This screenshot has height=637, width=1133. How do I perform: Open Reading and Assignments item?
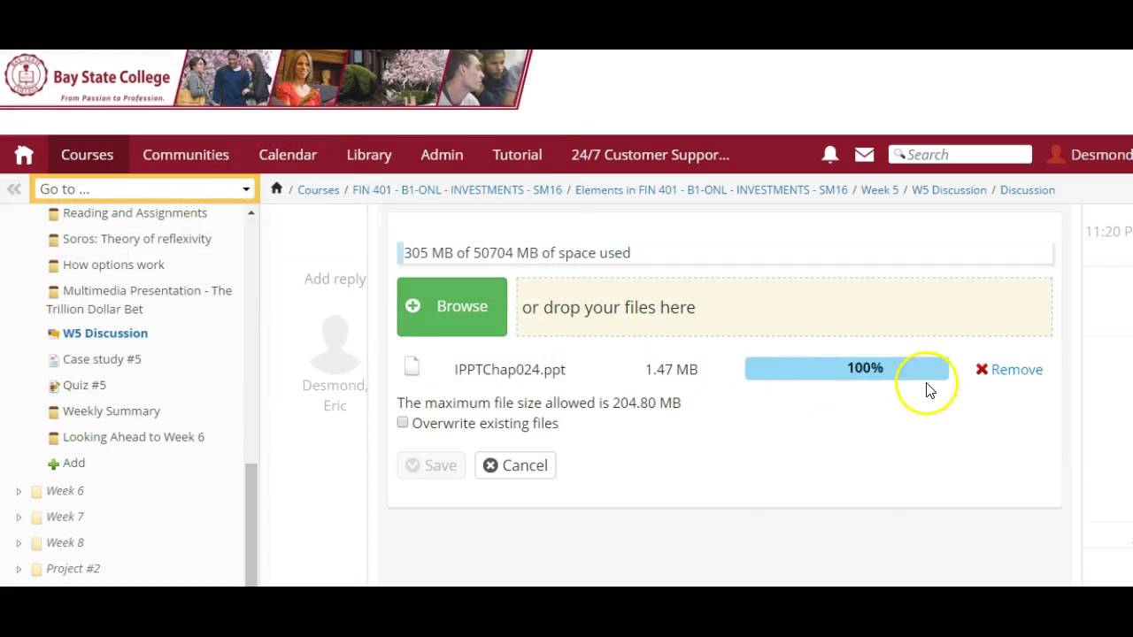[x=135, y=213]
